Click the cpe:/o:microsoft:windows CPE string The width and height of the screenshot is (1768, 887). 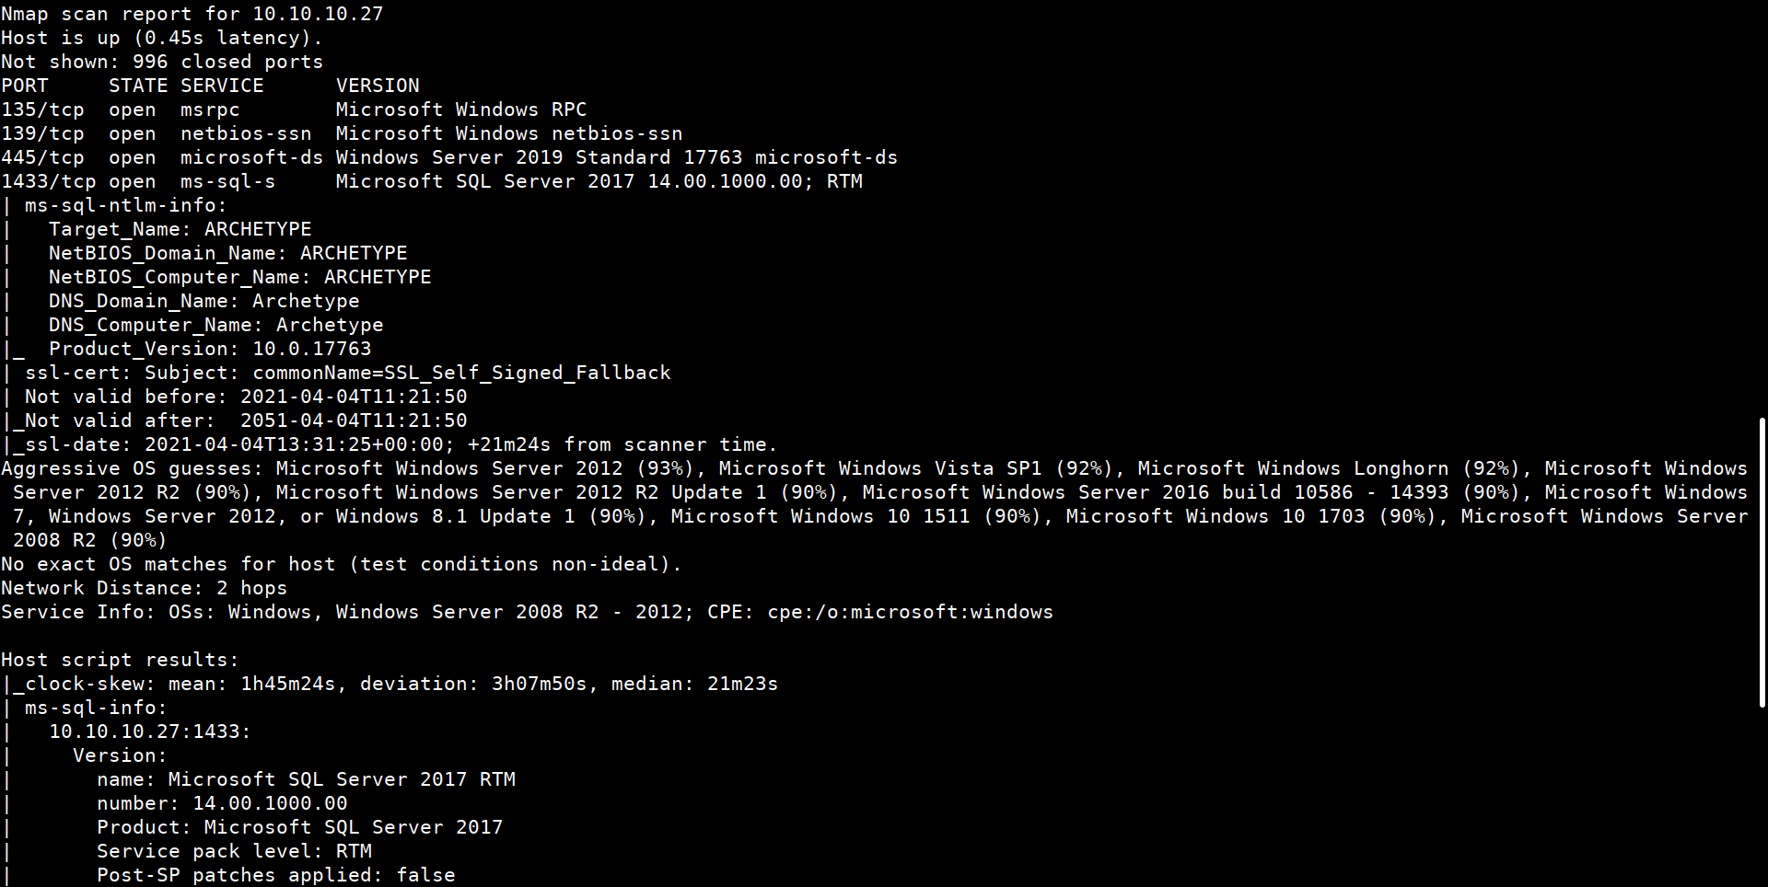coord(910,612)
